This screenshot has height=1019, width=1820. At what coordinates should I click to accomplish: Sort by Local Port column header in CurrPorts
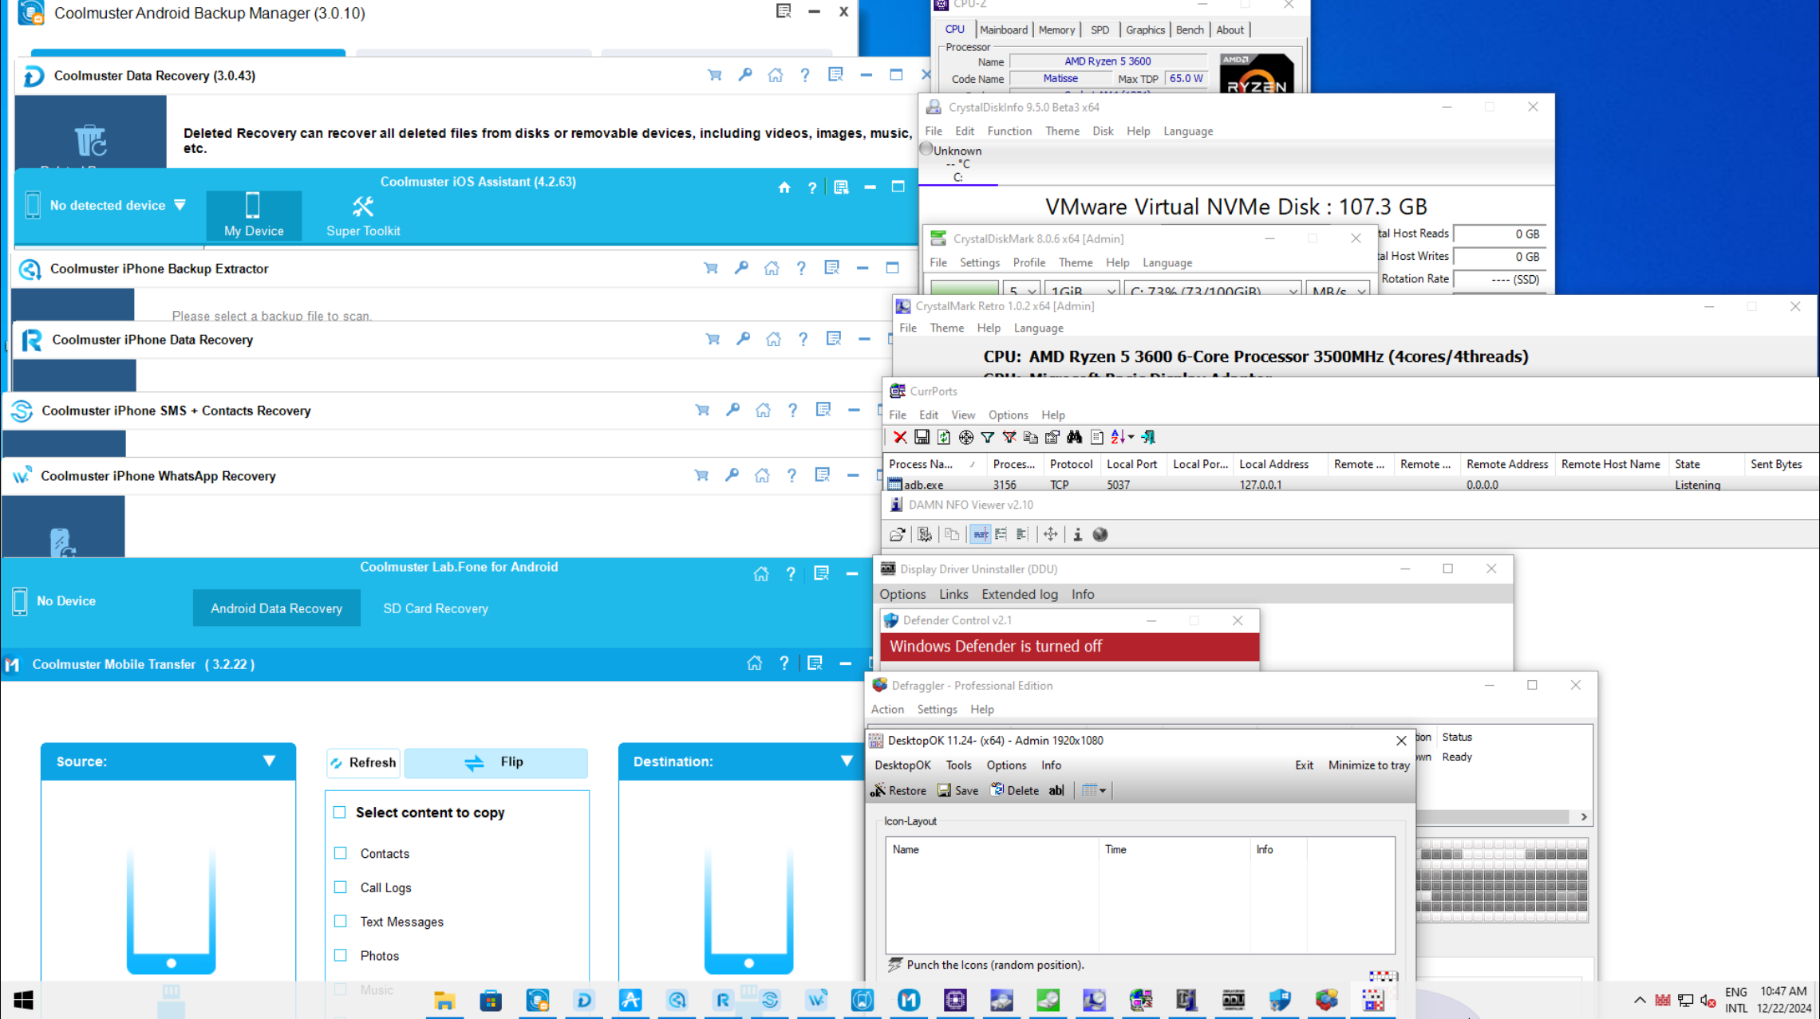tap(1131, 464)
